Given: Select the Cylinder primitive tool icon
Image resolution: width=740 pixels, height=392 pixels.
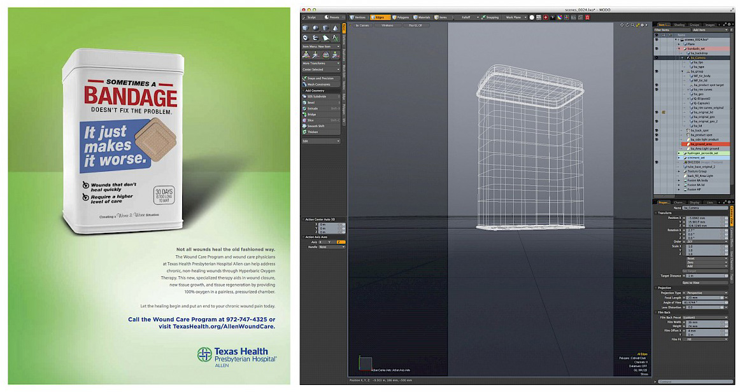Looking at the screenshot, I should click(x=325, y=28).
